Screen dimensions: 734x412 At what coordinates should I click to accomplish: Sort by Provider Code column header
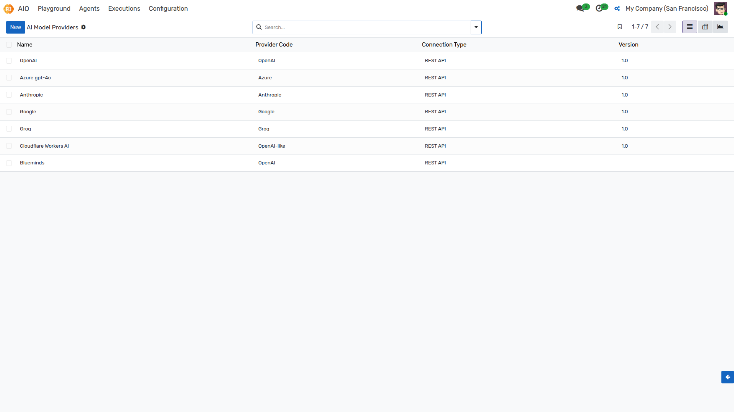click(274, 45)
